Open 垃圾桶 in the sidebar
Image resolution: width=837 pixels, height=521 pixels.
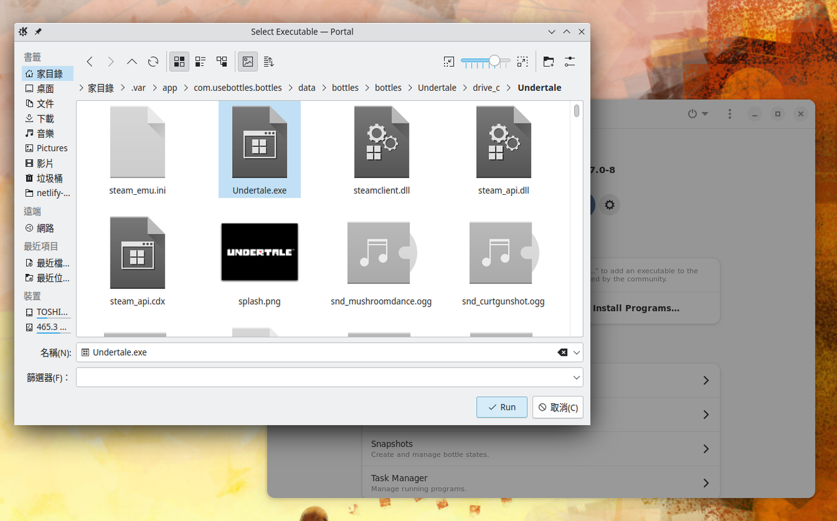(x=47, y=178)
